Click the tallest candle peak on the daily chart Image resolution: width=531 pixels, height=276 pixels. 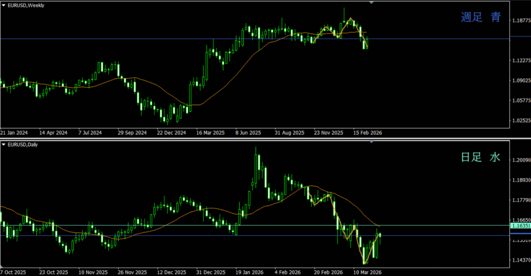tap(256, 148)
